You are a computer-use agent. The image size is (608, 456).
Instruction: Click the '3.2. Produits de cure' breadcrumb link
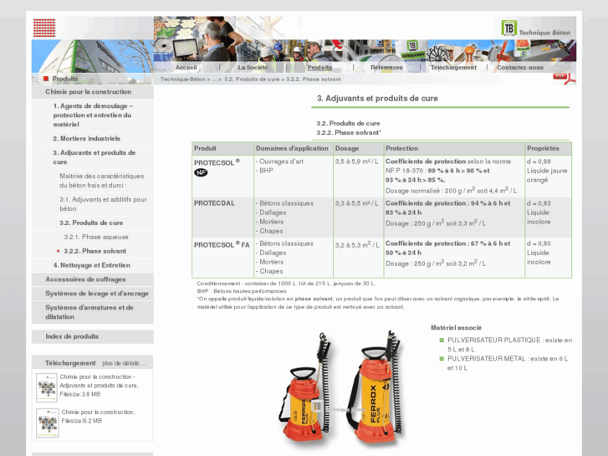click(x=252, y=79)
